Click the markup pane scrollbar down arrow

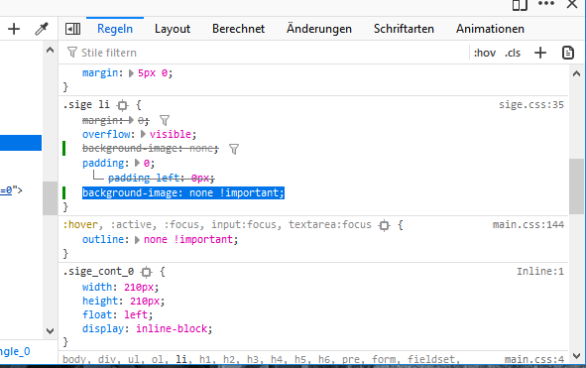[x=50, y=331]
